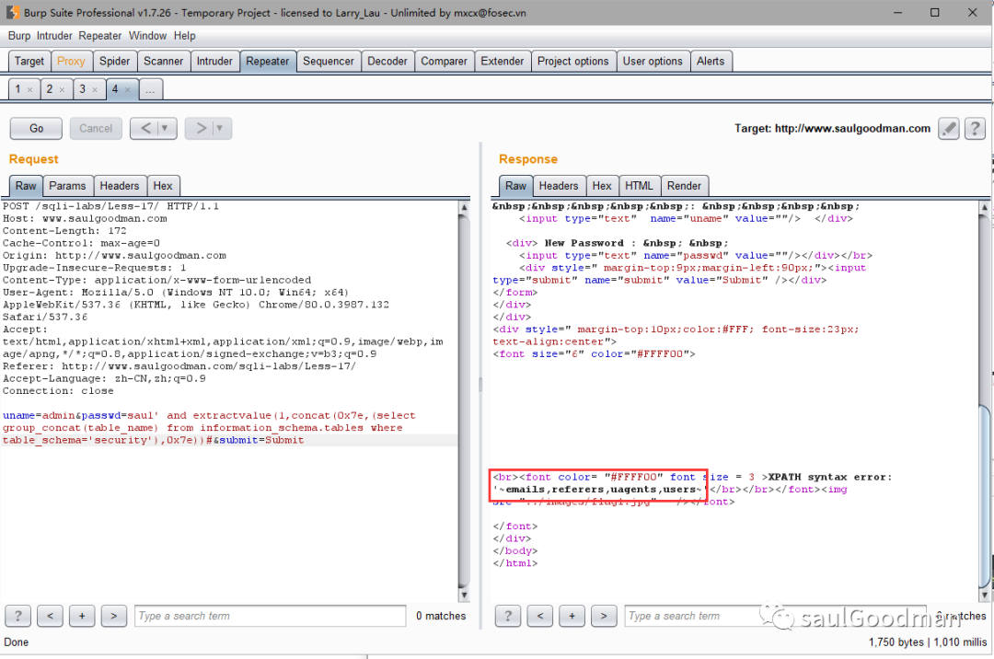Show response HTML view
This screenshot has width=994, height=659.
[639, 186]
